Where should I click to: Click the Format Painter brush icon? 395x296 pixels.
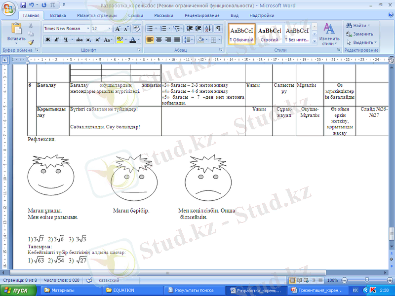31,42
